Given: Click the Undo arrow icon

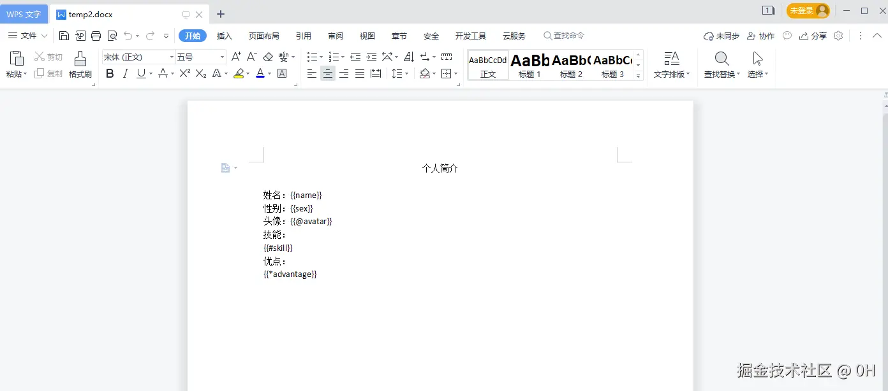Looking at the screenshot, I should coord(128,36).
